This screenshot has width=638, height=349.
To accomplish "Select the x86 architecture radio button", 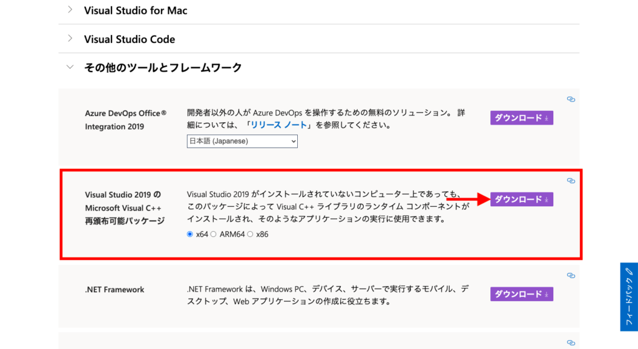I will [250, 234].
